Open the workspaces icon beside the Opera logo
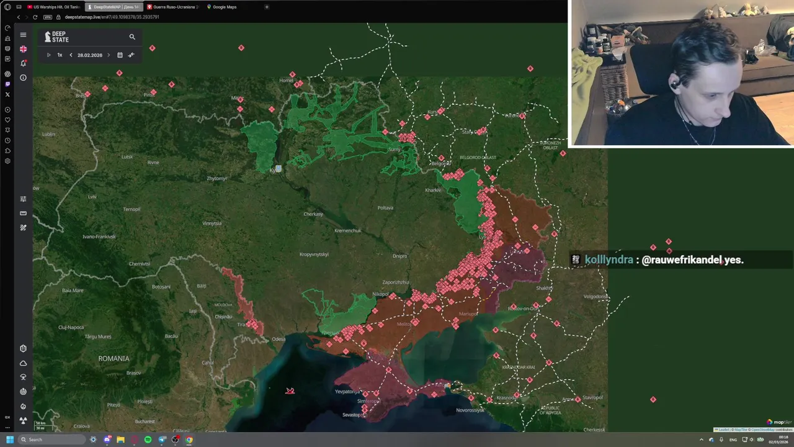The image size is (794, 447). click(19, 7)
